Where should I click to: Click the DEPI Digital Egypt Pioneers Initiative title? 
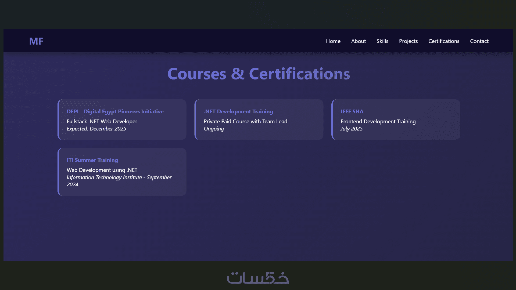point(115,111)
